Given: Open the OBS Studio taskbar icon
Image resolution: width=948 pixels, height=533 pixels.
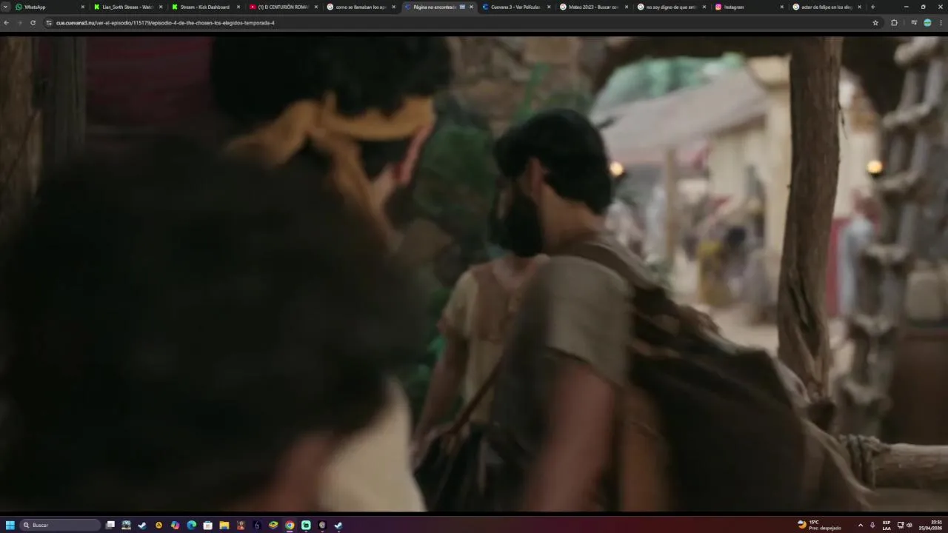Looking at the screenshot, I should [x=322, y=525].
